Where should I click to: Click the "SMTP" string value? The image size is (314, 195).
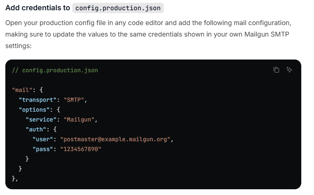pos(74,100)
